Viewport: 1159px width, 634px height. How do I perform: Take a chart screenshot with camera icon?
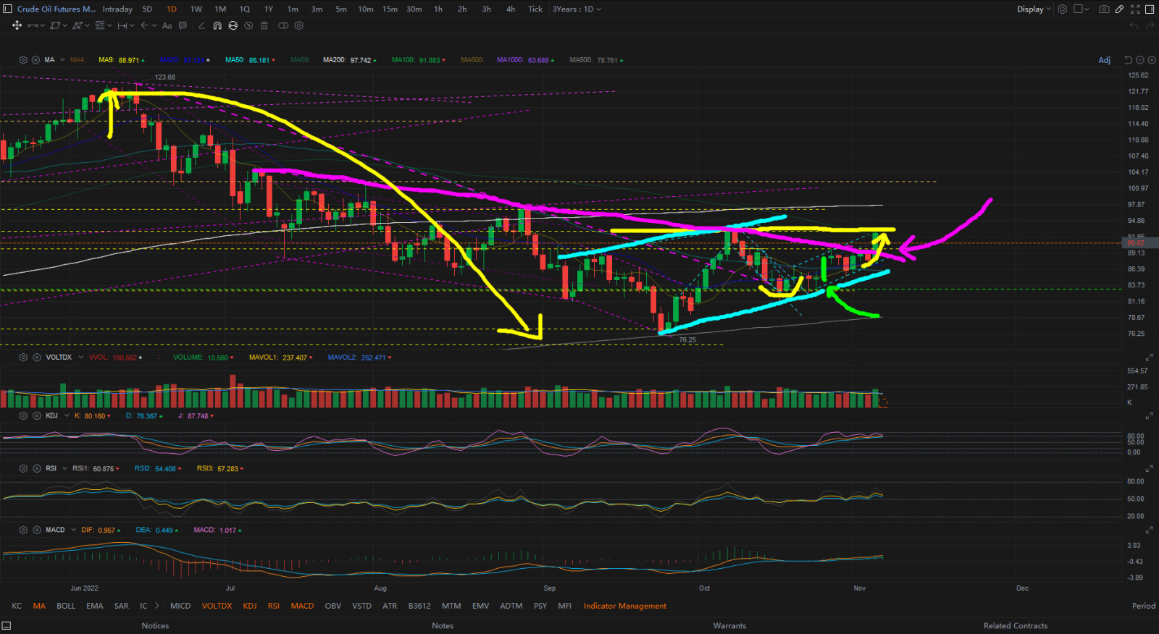[x=1103, y=9]
